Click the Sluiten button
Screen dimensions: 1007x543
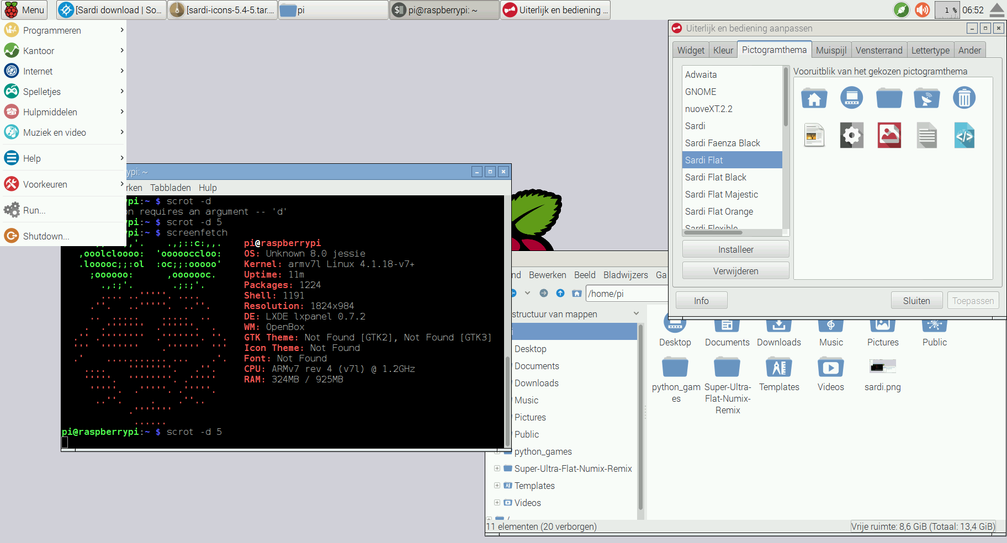(x=916, y=301)
